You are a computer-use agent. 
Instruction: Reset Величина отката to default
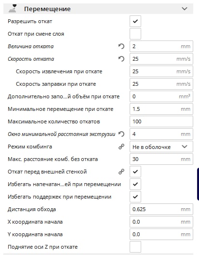tap(121, 46)
